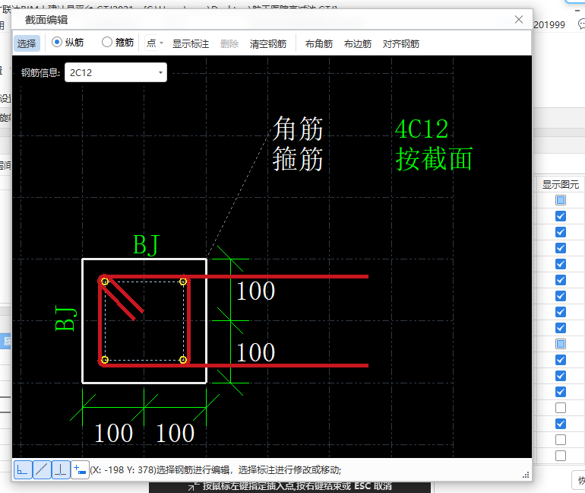Click the ESC 取消 hint bar below dialog
Viewport: 585px width, 493px height.
tap(289, 486)
